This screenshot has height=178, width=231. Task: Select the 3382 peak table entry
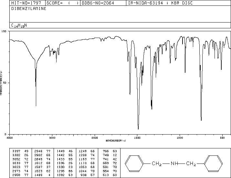[x=20, y=155]
